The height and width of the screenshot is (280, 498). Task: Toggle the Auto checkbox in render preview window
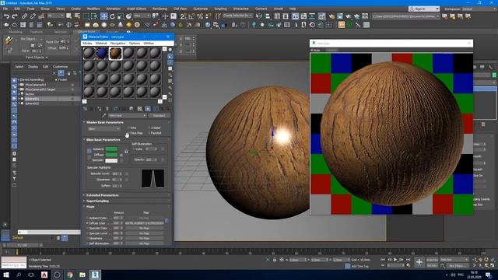point(312,50)
